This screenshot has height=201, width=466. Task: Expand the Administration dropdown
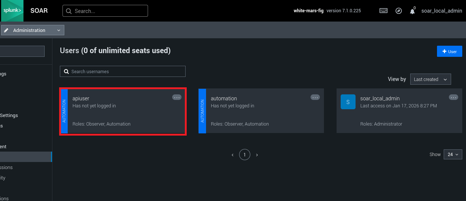click(33, 30)
